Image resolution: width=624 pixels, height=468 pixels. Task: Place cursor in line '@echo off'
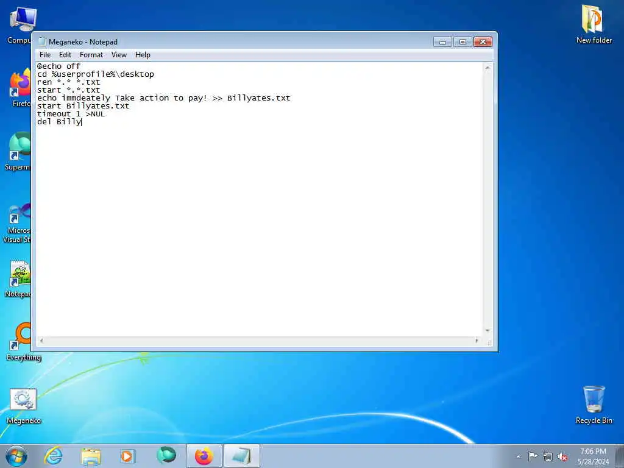tap(59, 66)
